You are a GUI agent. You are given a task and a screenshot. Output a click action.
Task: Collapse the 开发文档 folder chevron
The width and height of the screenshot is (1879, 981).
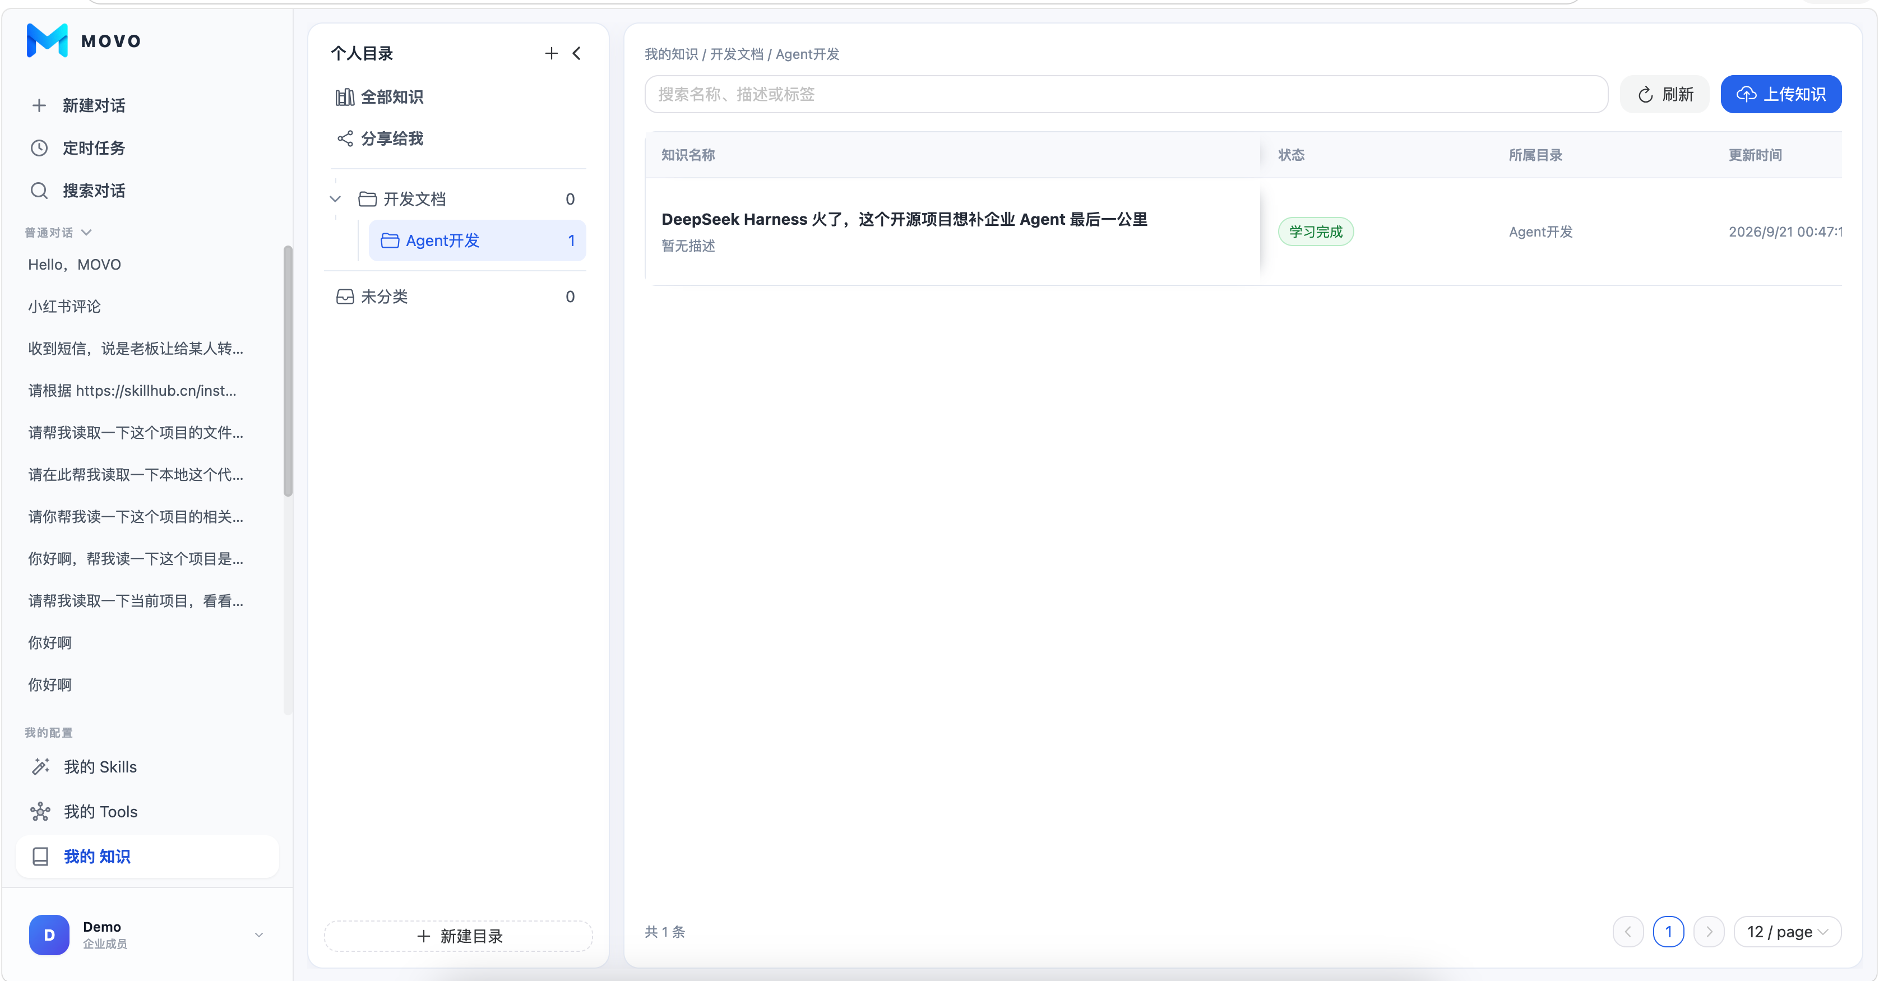[x=335, y=199]
